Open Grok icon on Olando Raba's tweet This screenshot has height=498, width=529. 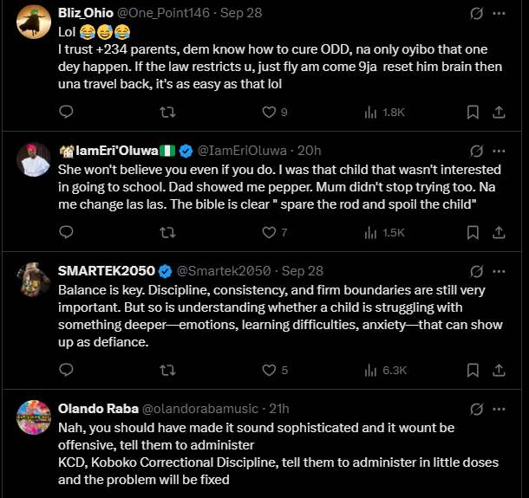(x=476, y=409)
